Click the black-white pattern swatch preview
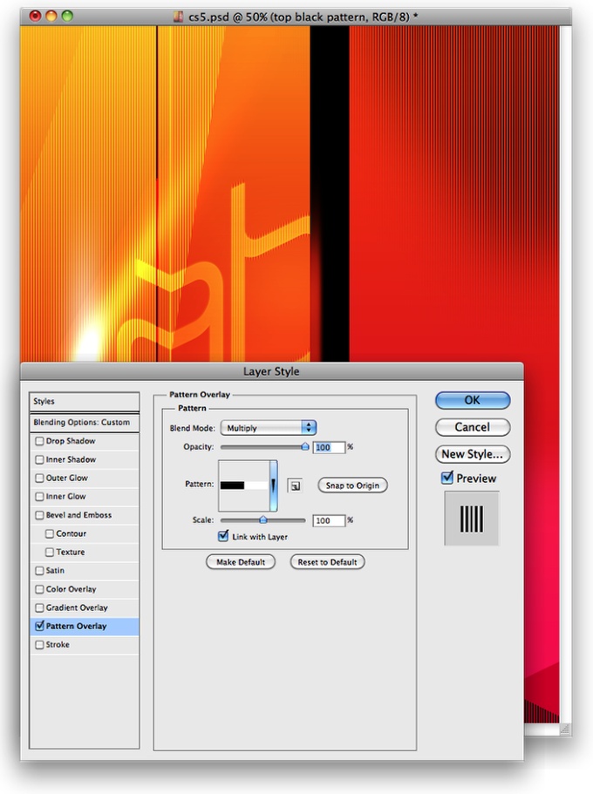The image size is (593, 794). click(x=244, y=485)
